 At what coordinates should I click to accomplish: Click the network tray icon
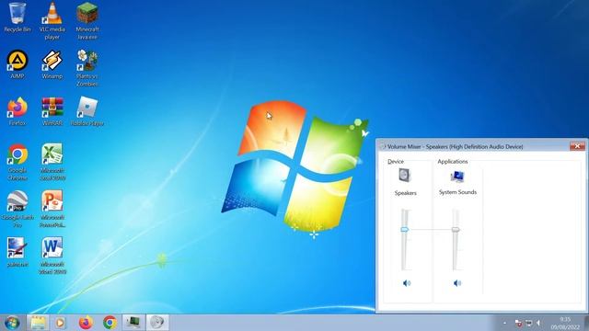tap(528, 323)
